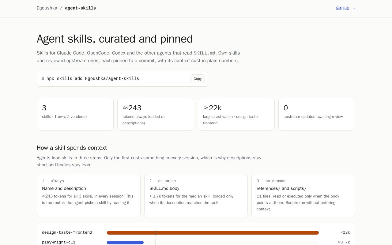Click the "npx skills add Egoushka/agent-skills" command text

pos(93,79)
